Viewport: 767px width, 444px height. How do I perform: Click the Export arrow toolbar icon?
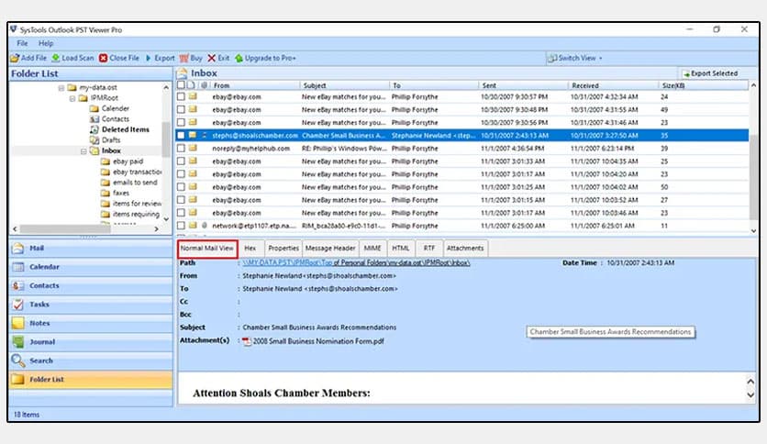pyautogui.click(x=149, y=58)
